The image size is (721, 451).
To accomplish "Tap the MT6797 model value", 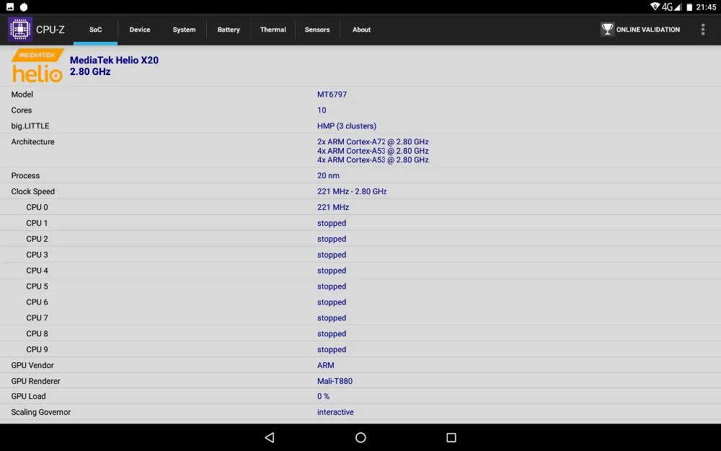I will click(332, 95).
